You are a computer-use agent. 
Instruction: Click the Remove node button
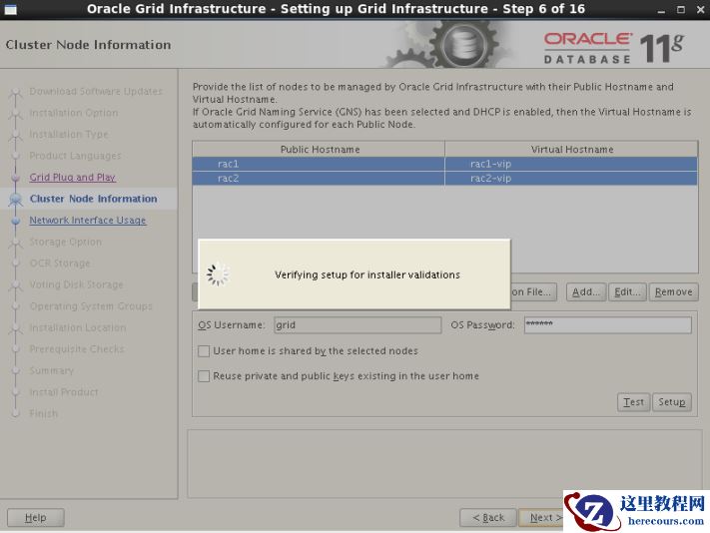[x=674, y=291]
